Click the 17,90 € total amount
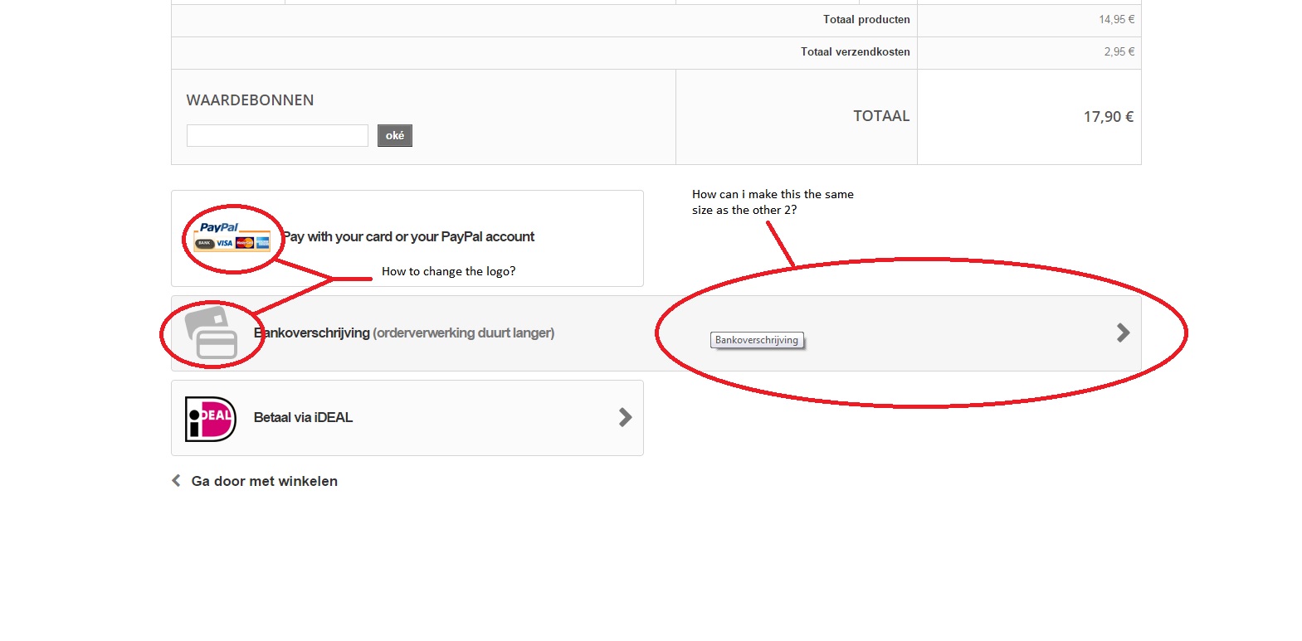 click(x=1108, y=117)
